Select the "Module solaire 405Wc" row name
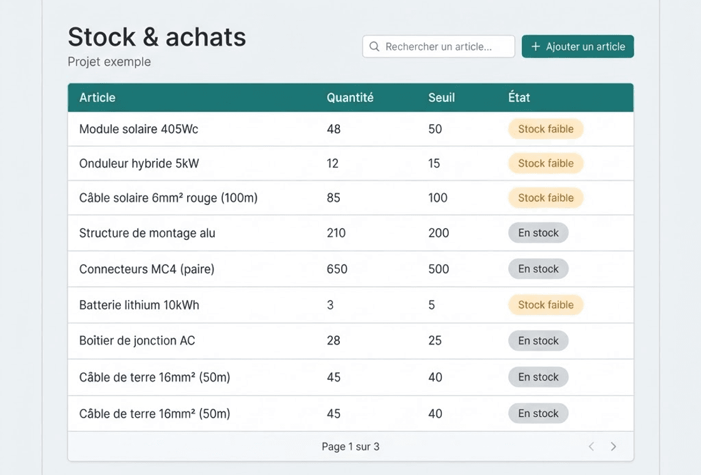The height and width of the screenshot is (475, 701). (x=138, y=129)
